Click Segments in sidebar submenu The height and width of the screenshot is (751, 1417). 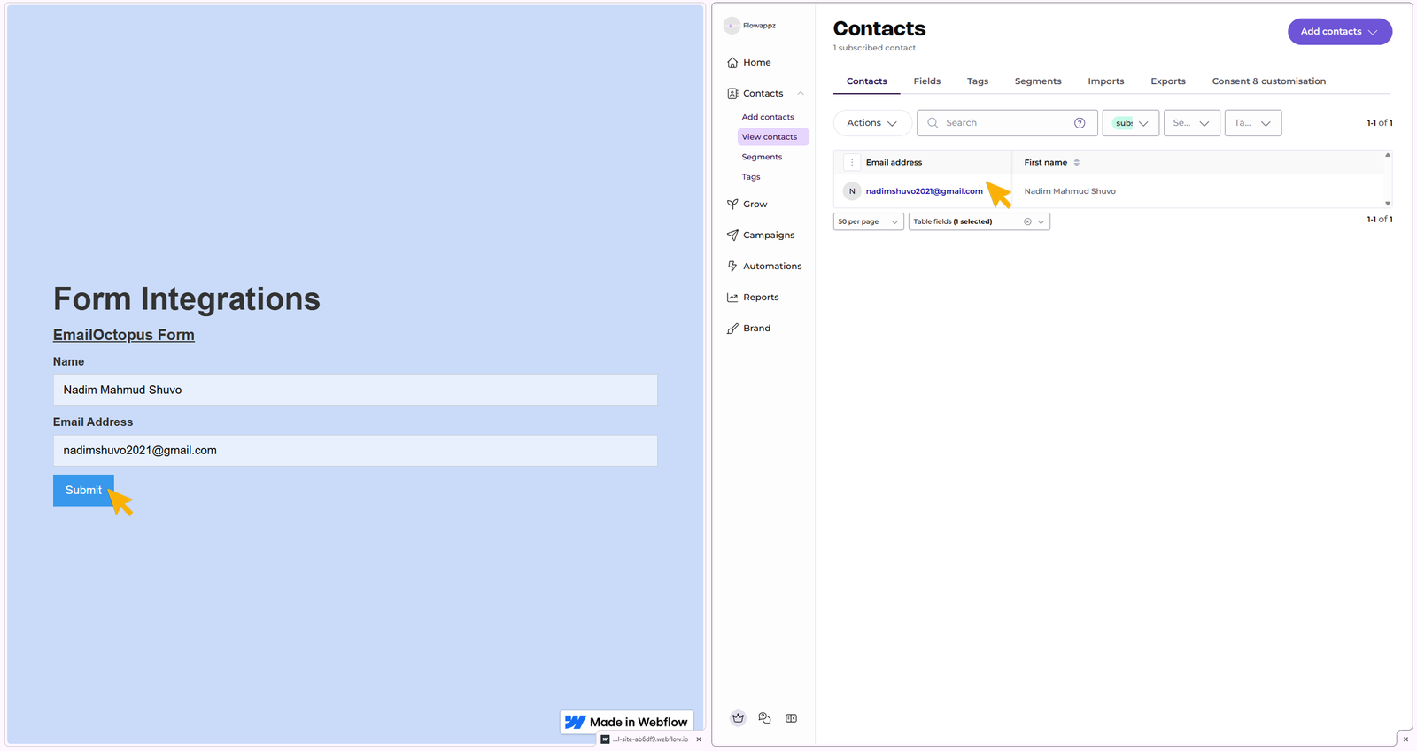[x=762, y=158]
